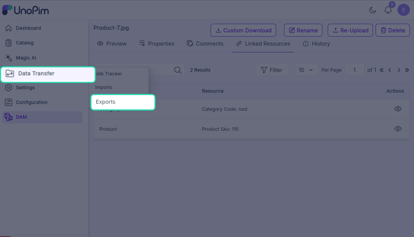Open notifications bell icon
Screen dimensions: 414x237
pyautogui.click(x=388, y=10)
